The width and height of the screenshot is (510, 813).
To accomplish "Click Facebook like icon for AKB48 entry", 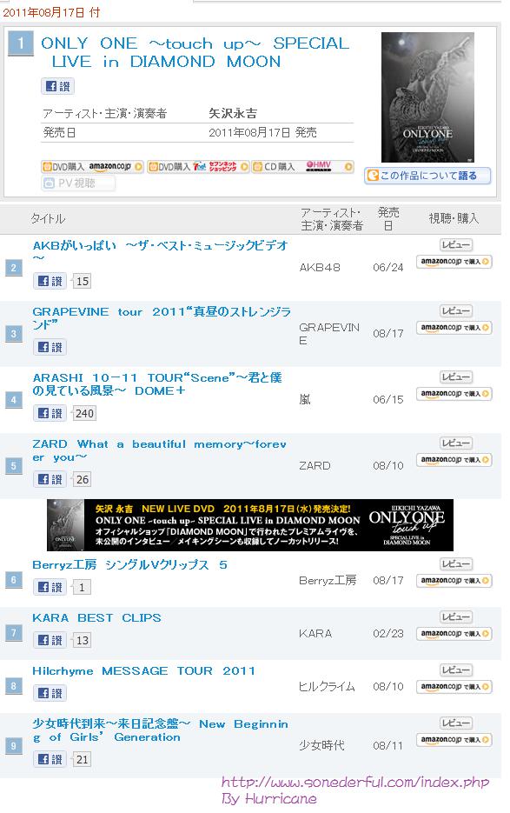I will click(x=50, y=281).
